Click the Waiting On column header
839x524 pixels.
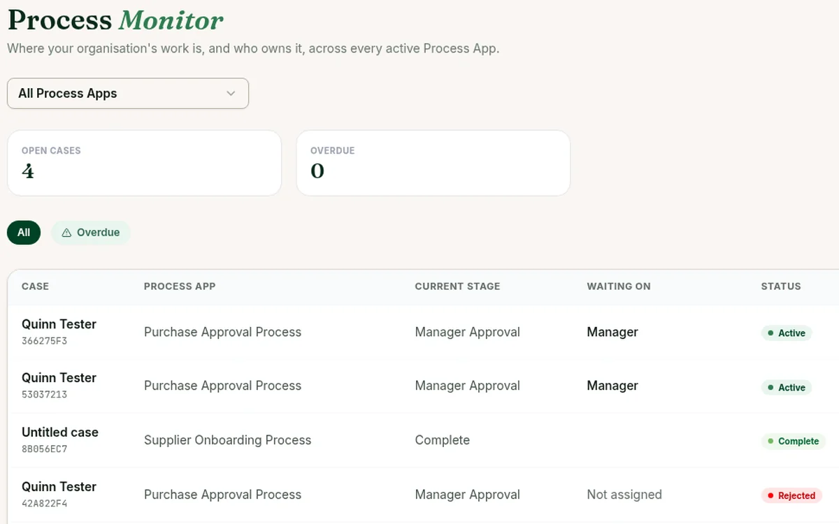click(619, 286)
